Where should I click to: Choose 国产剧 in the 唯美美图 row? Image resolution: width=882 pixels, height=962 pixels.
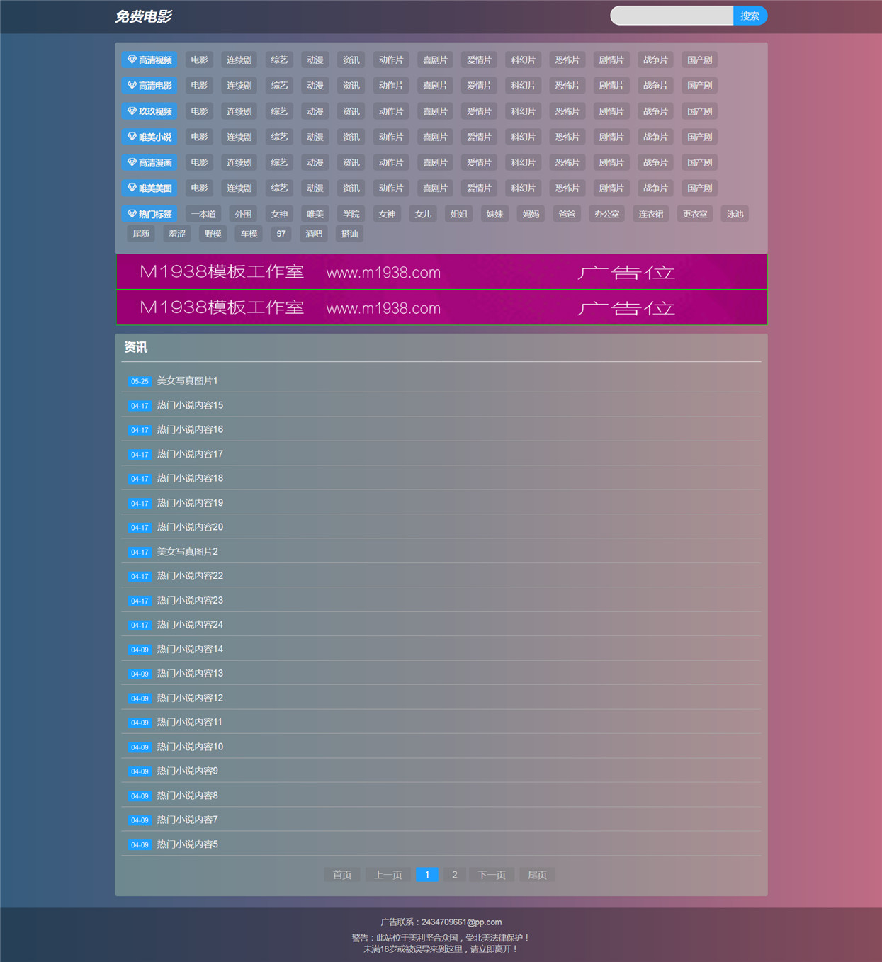click(699, 188)
